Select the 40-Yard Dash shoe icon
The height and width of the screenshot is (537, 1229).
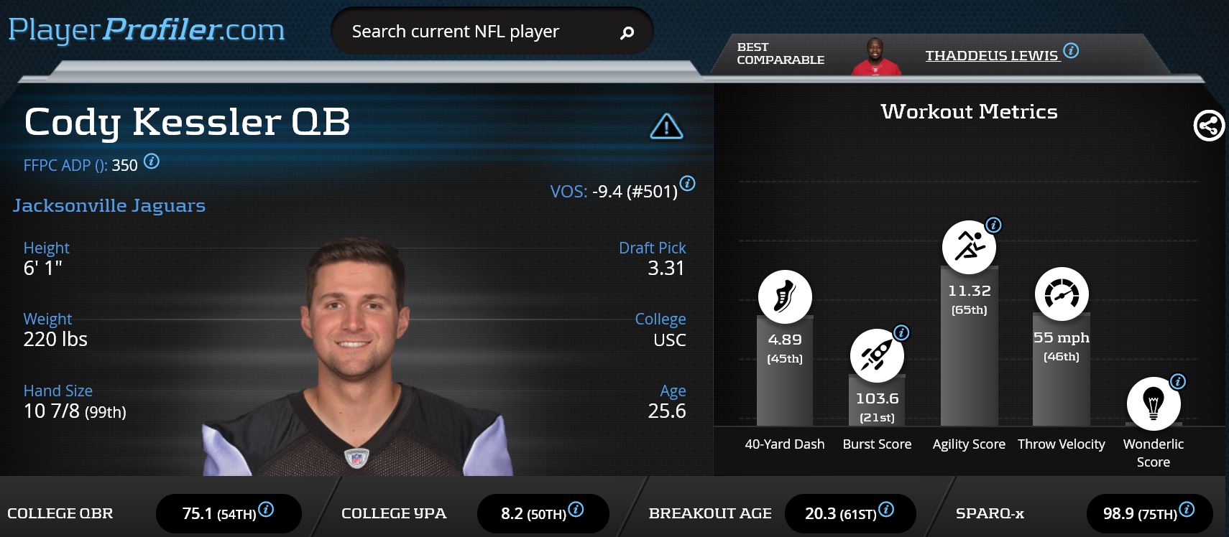(785, 297)
